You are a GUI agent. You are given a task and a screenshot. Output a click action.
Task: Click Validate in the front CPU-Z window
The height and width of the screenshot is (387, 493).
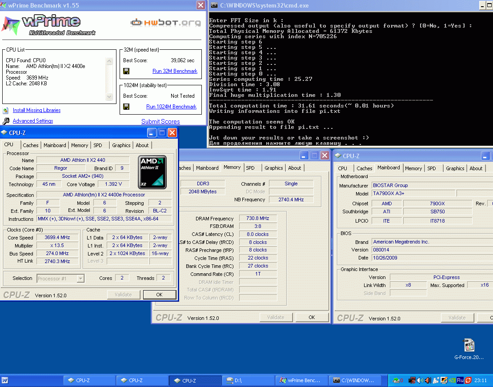tap(123, 295)
